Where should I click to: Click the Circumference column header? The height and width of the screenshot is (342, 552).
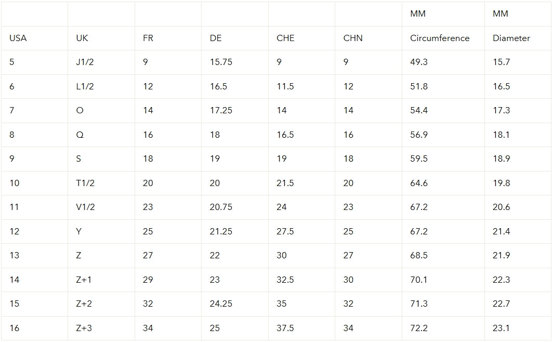pyautogui.click(x=440, y=38)
